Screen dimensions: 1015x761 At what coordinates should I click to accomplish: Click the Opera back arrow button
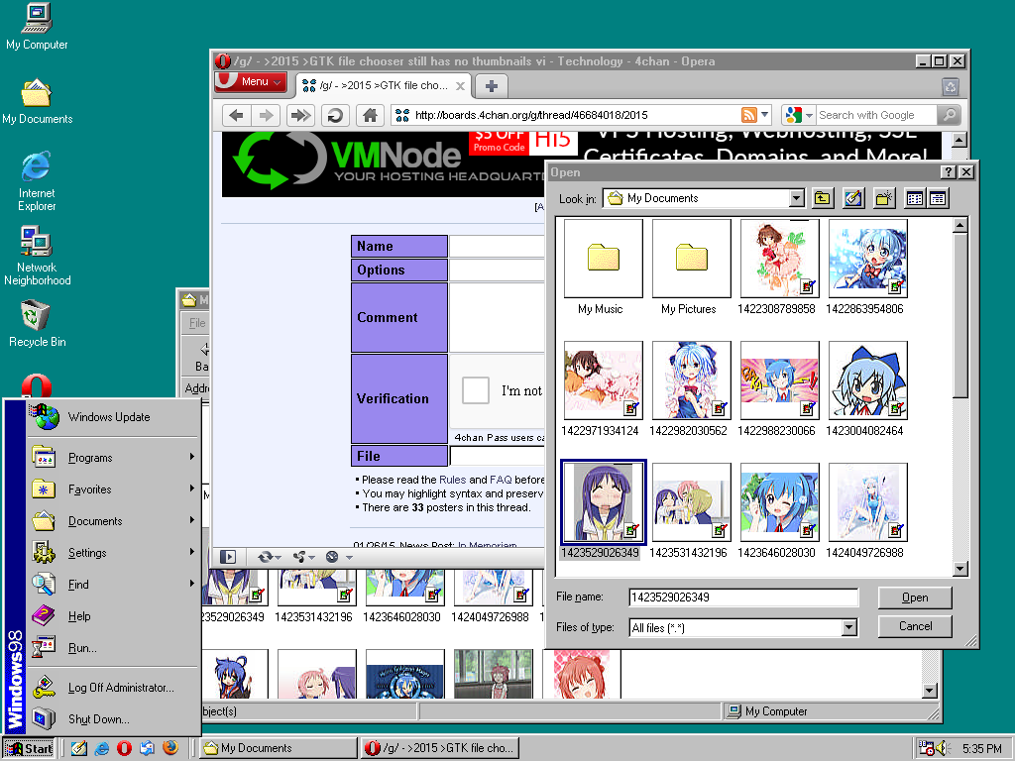(236, 115)
